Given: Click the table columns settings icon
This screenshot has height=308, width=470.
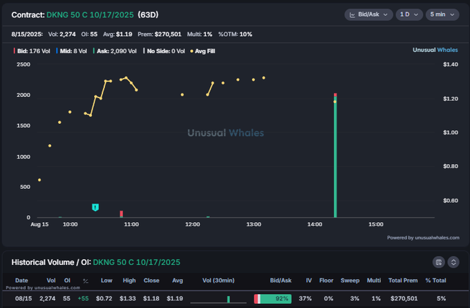Looking at the screenshot, I should (x=438, y=262).
